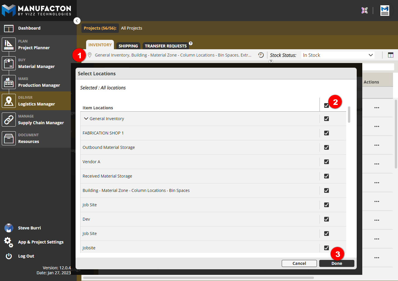The image size is (398, 281).
Task: Click the QR code scanner icon
Action: click(x=364, y=11)
